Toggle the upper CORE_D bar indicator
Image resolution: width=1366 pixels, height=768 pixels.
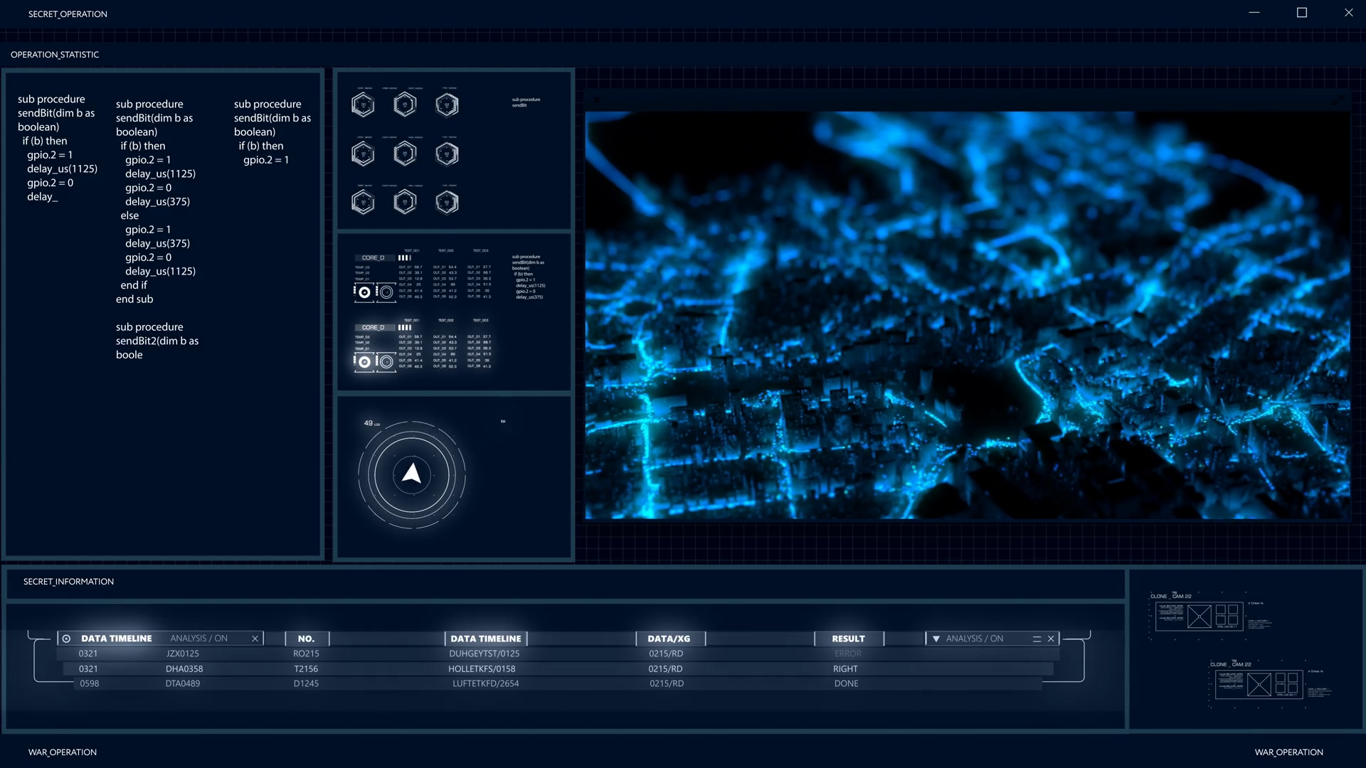click(x=404, y=258)
